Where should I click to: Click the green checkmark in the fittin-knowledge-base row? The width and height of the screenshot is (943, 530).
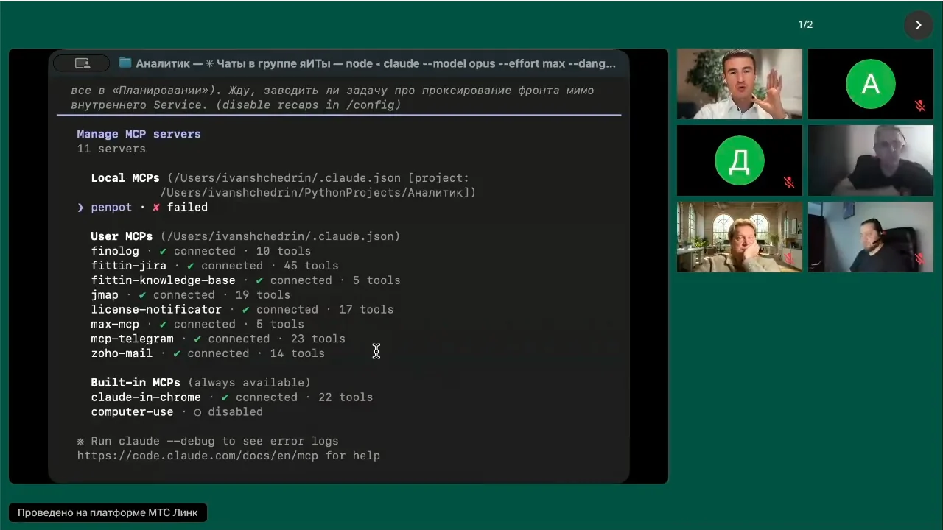point(259,280)
